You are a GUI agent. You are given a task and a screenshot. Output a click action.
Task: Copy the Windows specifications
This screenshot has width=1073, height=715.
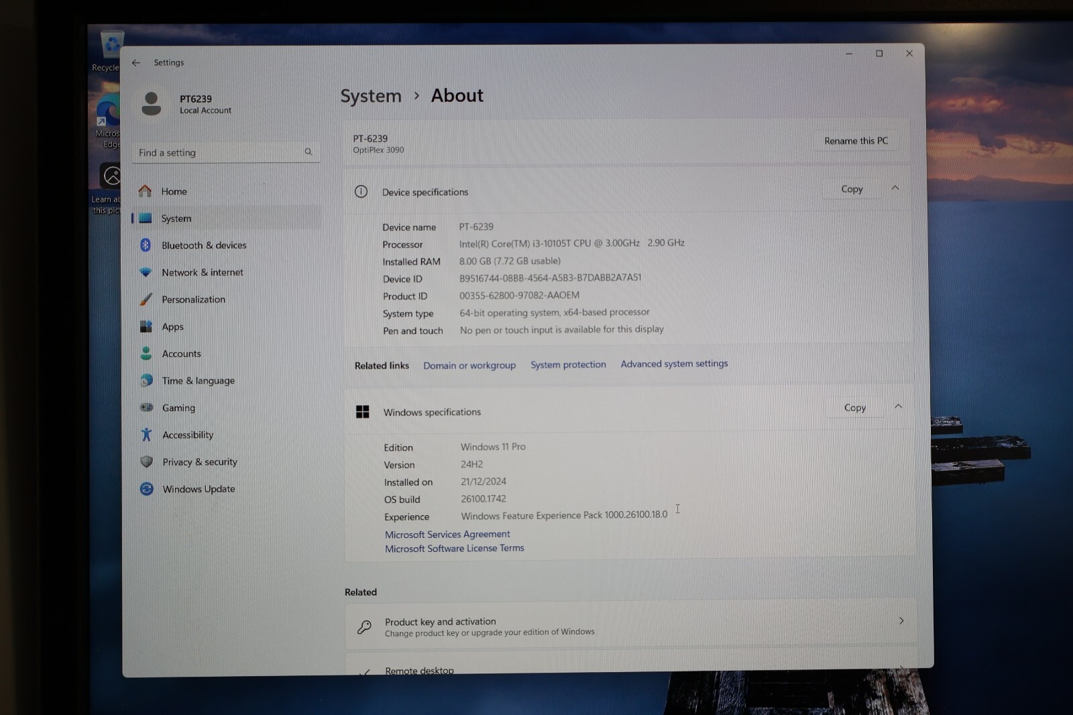tap(854, 408)
